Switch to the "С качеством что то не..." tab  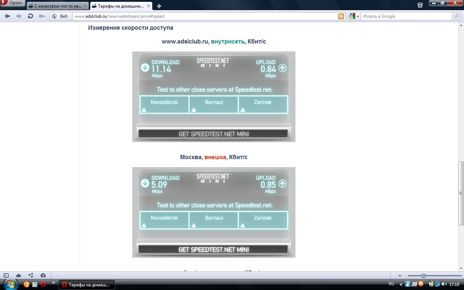(x=58, y=6)
